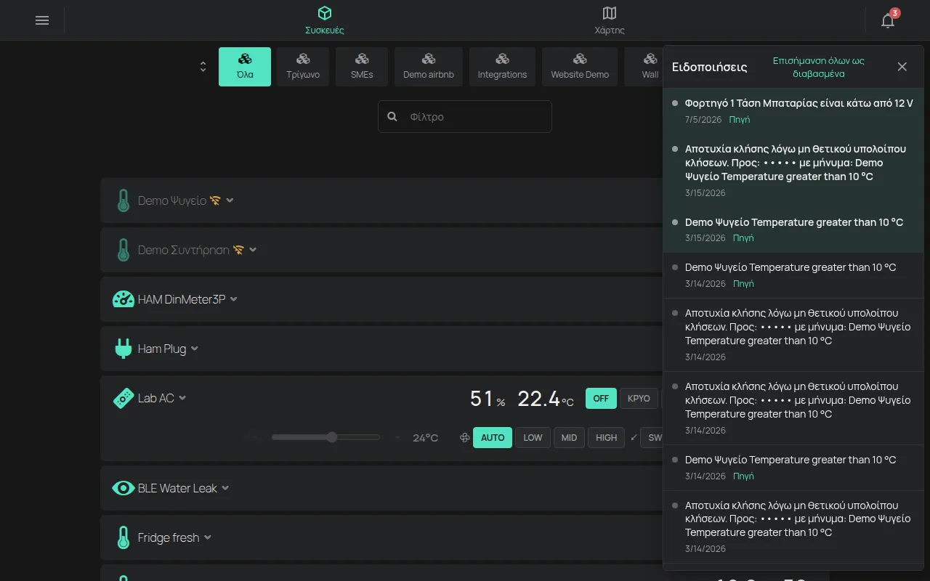Click the BLE Water Leak eye icon
The width and height of the screenshot is (930, 581).
[x=124, y=488]
